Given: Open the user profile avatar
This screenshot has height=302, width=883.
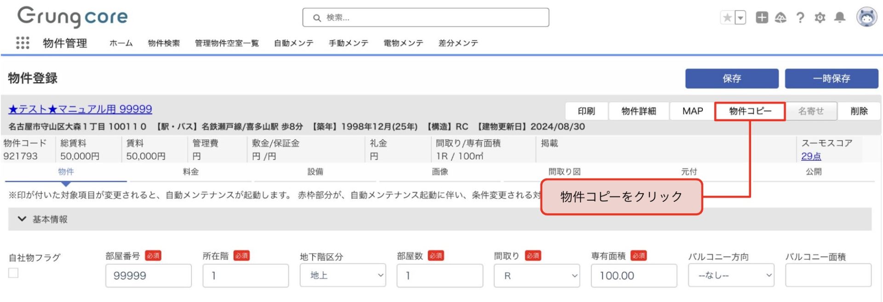Looking at the screenshot, I should coord(866,17).
